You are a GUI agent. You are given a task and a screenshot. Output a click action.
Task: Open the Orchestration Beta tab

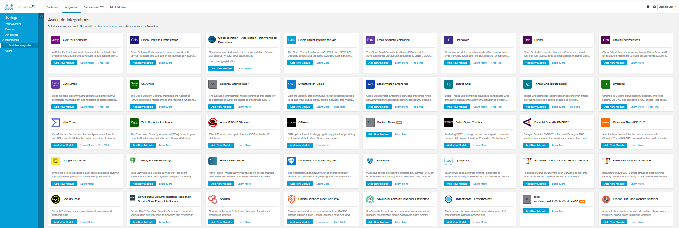pos(94,7)
